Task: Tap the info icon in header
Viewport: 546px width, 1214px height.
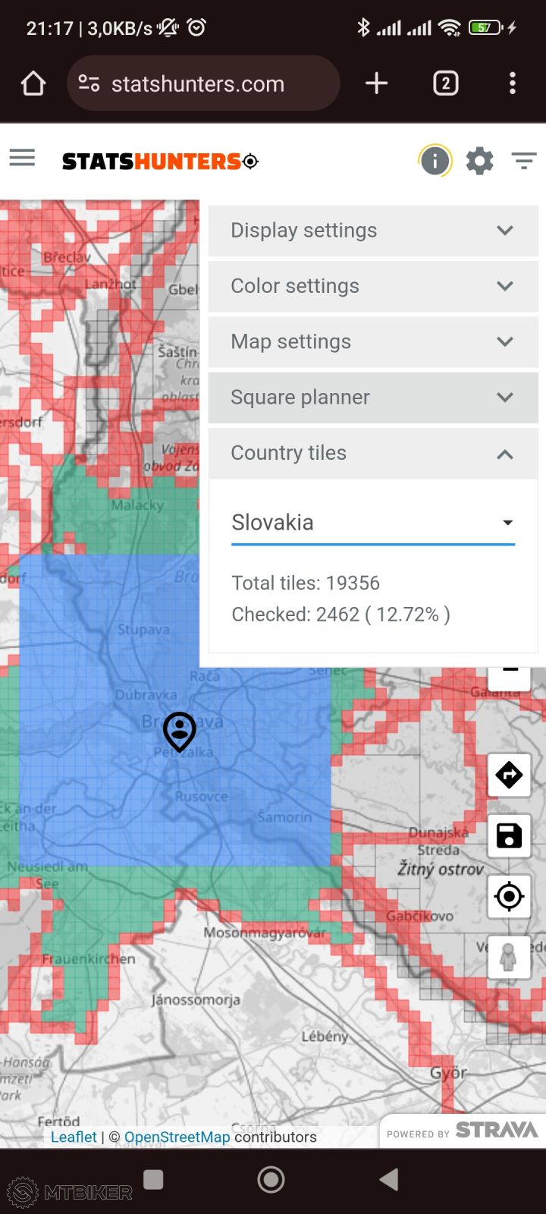Action: [435, 161]
